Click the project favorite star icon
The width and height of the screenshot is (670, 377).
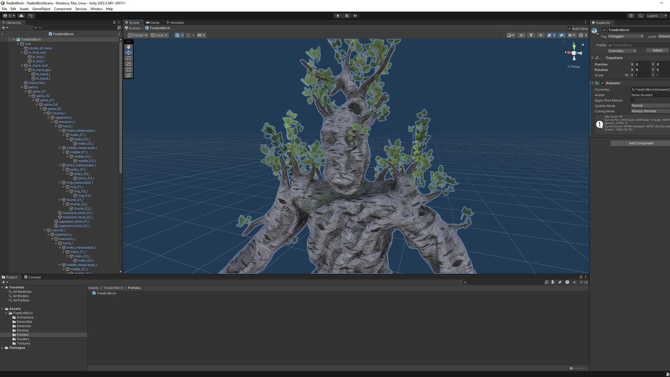575,282
